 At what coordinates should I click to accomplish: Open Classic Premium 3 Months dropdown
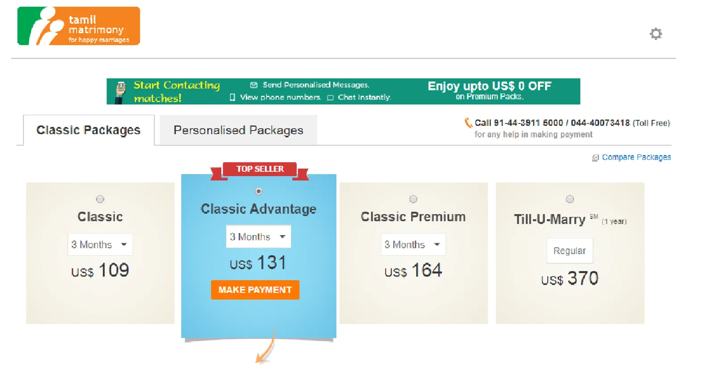pos(413,244)
